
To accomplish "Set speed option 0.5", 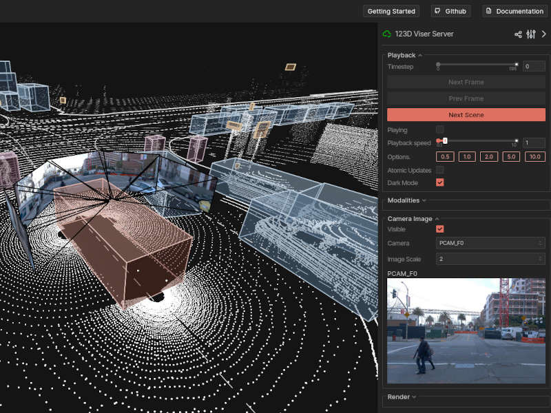I will (x=445, y=157).
